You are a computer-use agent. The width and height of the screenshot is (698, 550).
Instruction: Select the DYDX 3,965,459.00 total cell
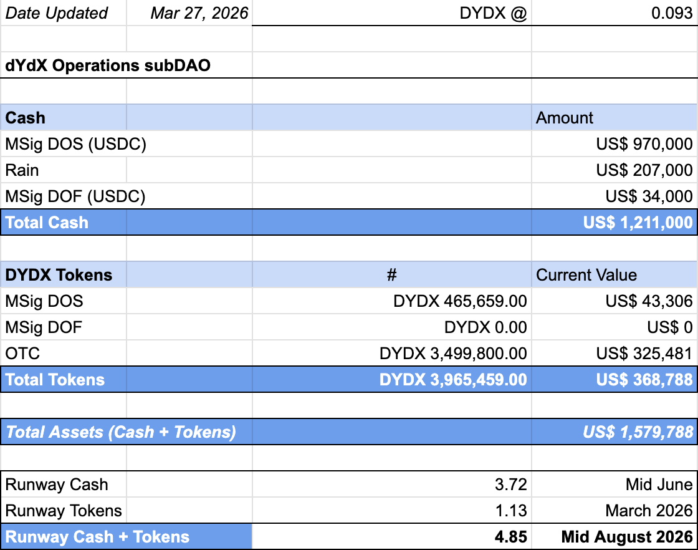point(392,379)
